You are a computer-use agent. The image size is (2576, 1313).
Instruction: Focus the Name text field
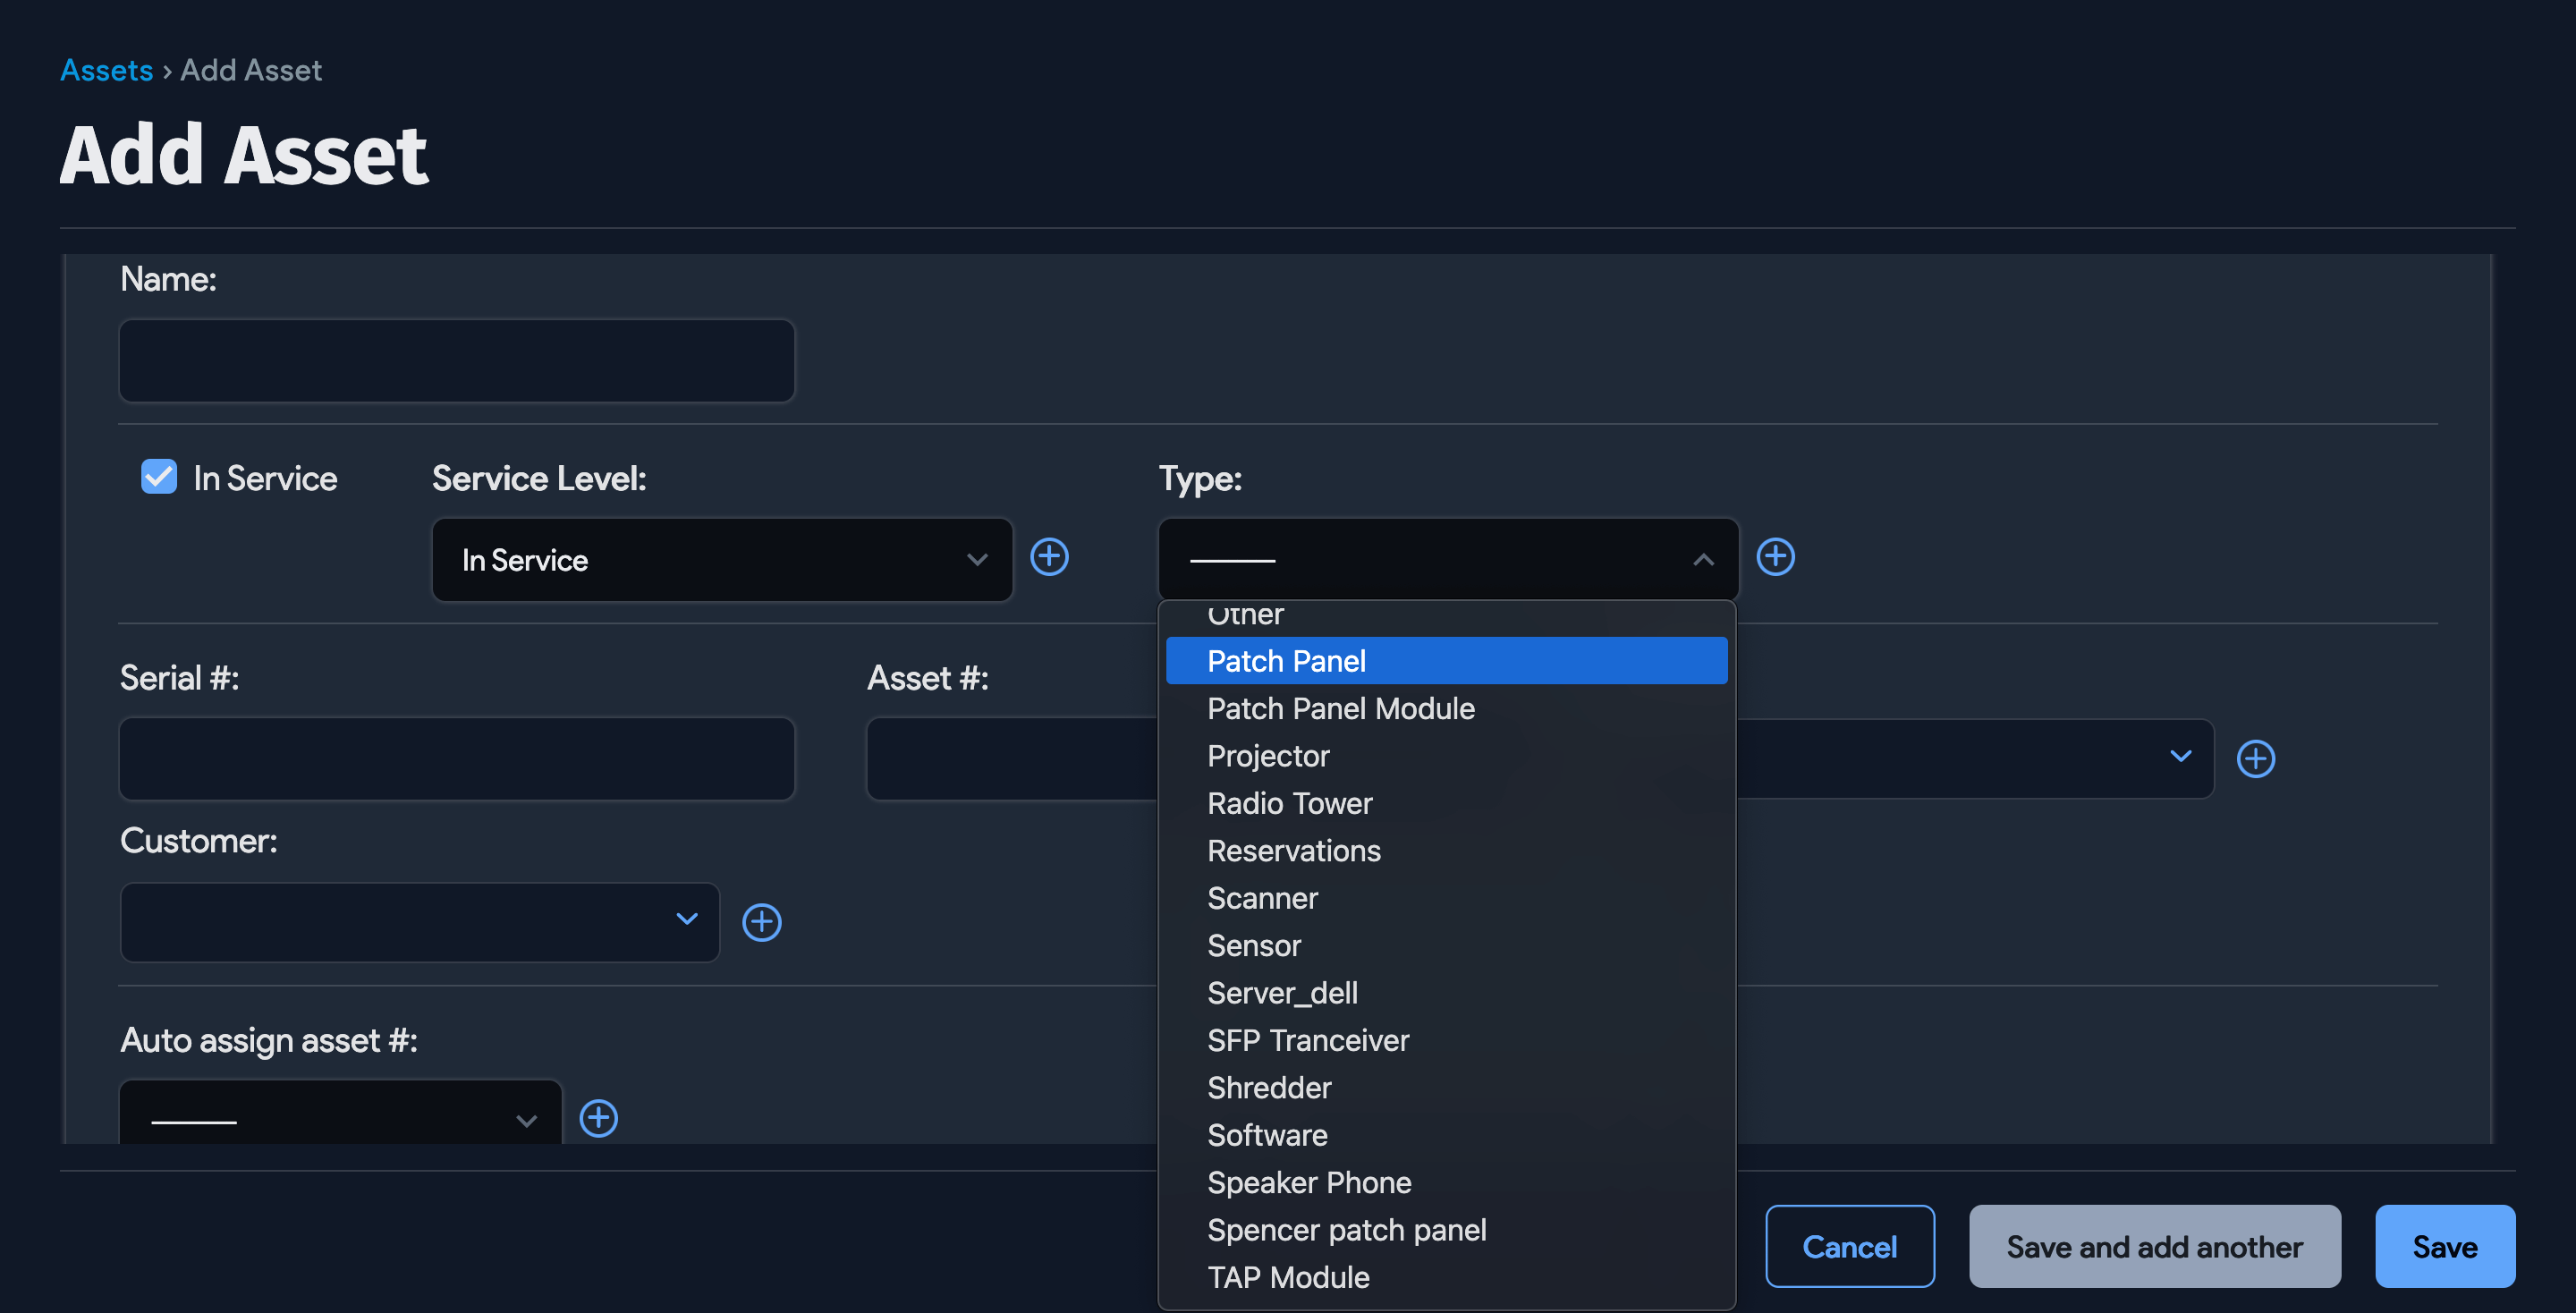pos(456,361)
